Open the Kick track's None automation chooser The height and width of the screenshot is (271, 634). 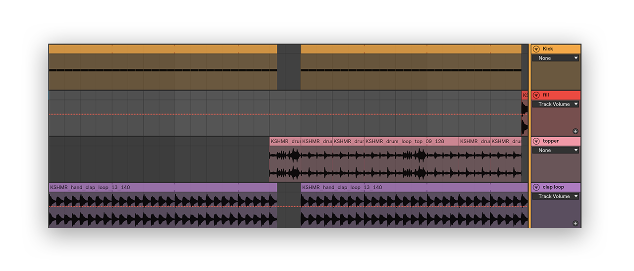pyautogui.click(x=555, y=58)
